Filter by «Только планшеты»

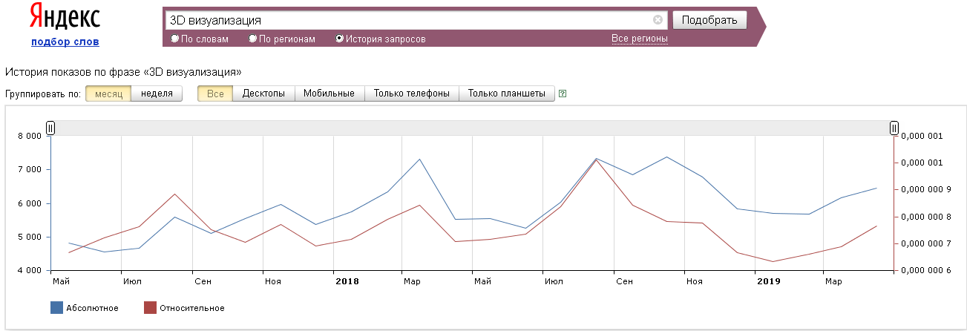(x=506, y=94)
